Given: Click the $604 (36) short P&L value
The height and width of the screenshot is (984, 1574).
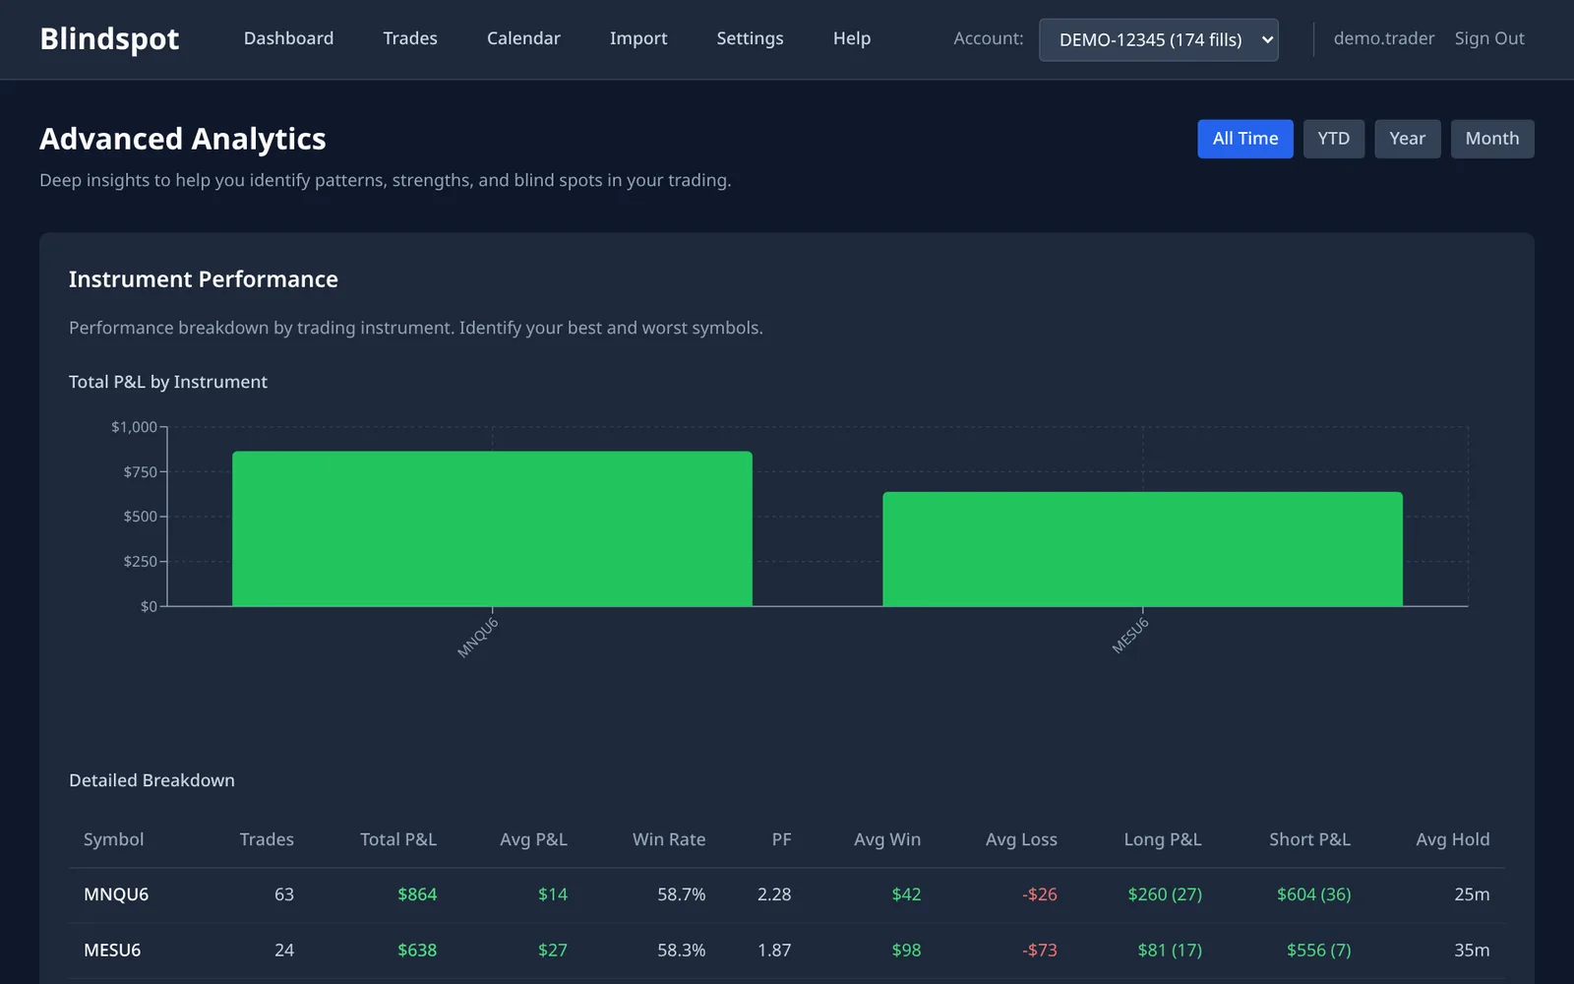Looking at the screenshot, I should pyautogui.click(x=1313, y=894).
